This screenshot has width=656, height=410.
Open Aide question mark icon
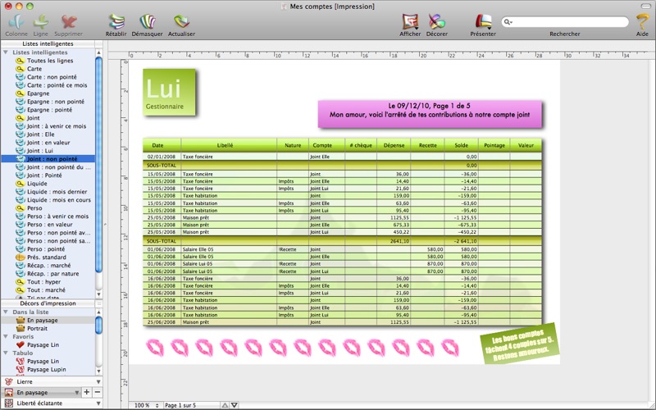(642, 22)
